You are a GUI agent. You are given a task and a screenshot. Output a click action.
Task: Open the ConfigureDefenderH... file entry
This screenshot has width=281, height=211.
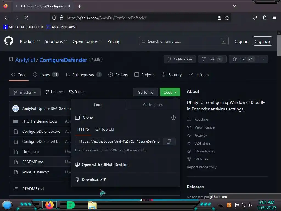[41, 141]
